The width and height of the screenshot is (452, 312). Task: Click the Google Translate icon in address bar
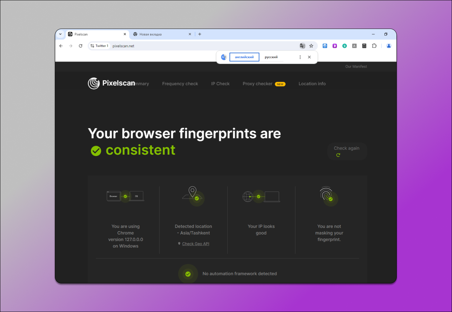pos(302,46)
